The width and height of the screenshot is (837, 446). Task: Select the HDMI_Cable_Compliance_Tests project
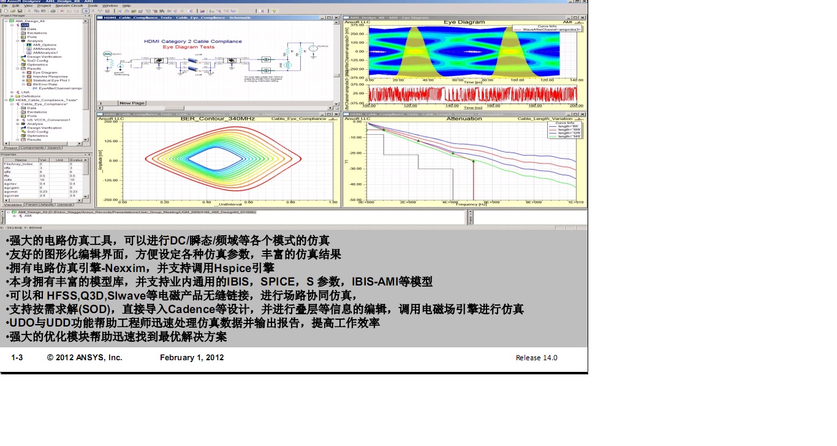(x=47, y=100)
